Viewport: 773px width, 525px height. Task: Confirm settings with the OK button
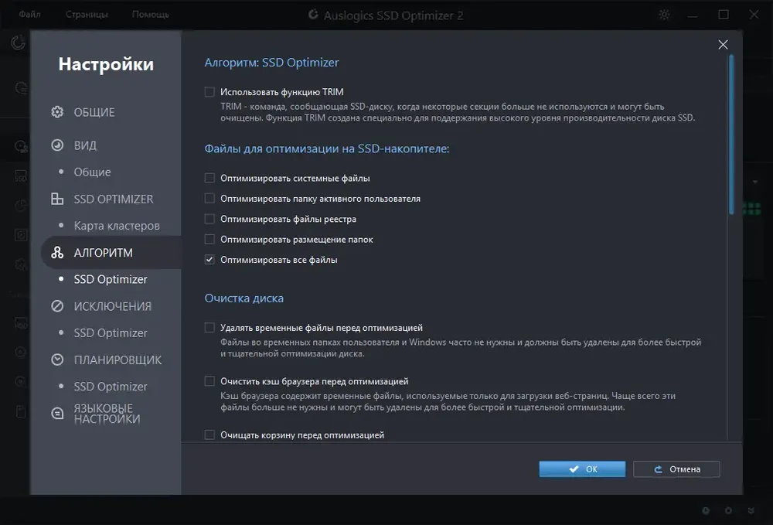coord(582,469)
